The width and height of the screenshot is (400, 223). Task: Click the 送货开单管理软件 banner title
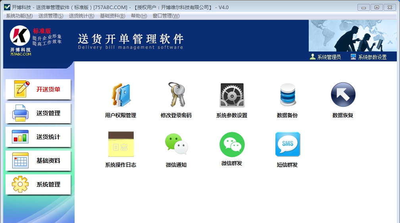[131, 39]
